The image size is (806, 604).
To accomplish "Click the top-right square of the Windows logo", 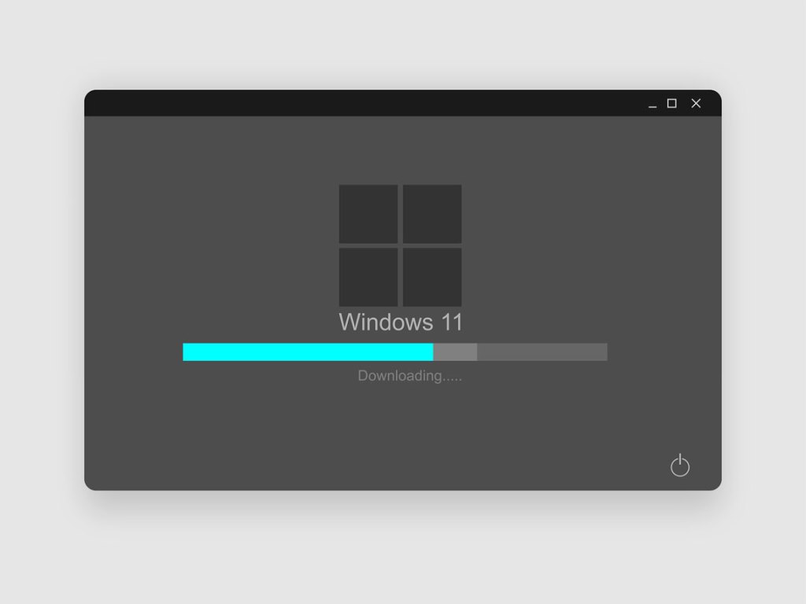I will tap(432, 214).
